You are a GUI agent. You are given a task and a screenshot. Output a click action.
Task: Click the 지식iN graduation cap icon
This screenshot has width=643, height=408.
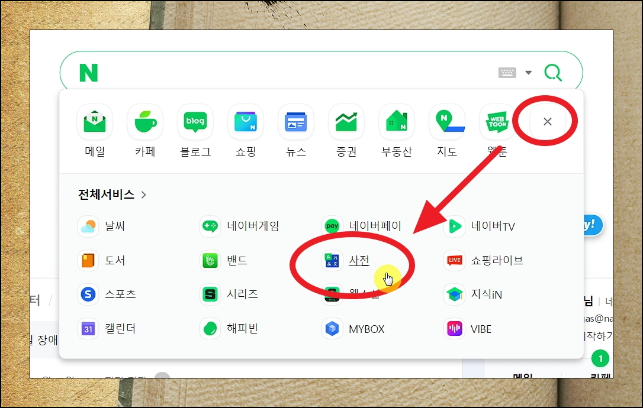(x=454, y=294)
